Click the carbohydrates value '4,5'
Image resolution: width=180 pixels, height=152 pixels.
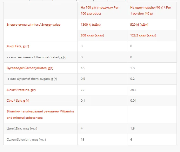(x=83, y=68)
